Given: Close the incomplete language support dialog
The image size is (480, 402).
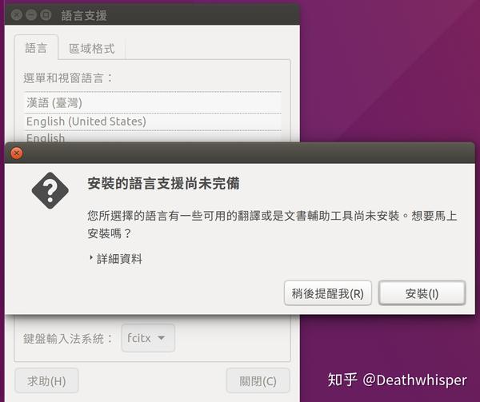Looking at the screenshot, I should (x=17, y=153).
